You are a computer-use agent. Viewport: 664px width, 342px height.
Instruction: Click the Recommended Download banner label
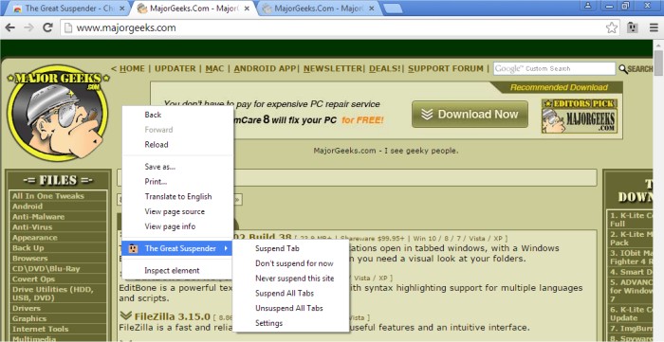(x=559, y=87)
